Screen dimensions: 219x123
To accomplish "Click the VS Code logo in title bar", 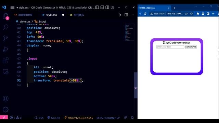I will [x=4, y=7].
